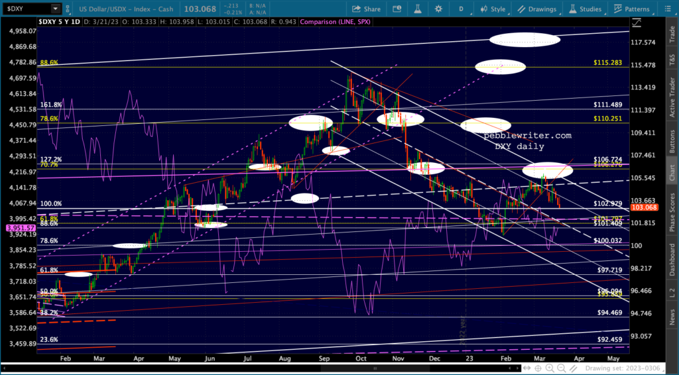The height and width of the screenshot is (375, 679).
Task: Click the $DXY 5 Y 1D chart label
Action: pyautogui.click(x=59, y=22)
